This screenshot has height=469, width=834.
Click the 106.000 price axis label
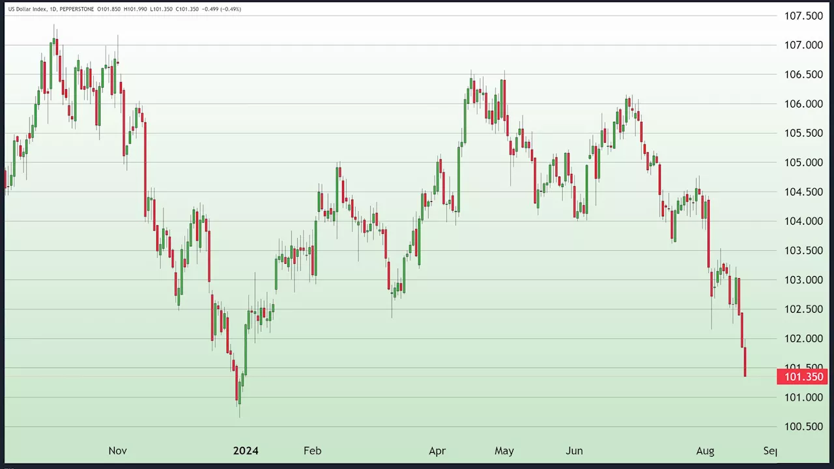tap(803, 104)
